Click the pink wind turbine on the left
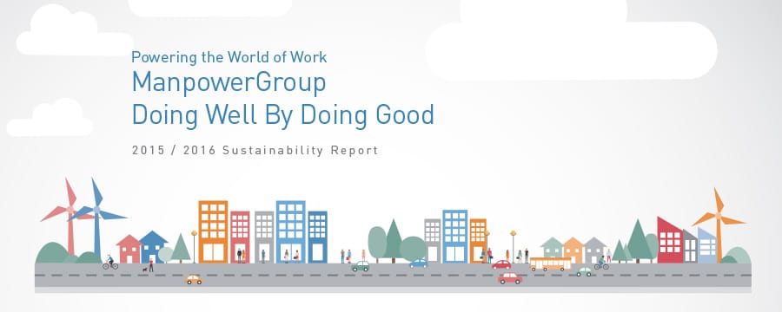 click(69, 218)
